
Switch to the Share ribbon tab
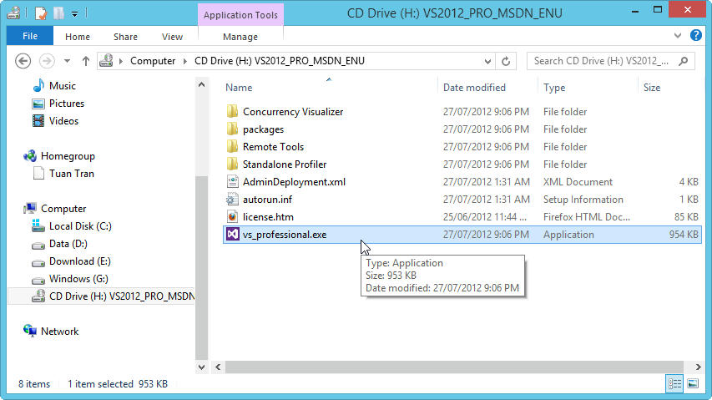126,37
